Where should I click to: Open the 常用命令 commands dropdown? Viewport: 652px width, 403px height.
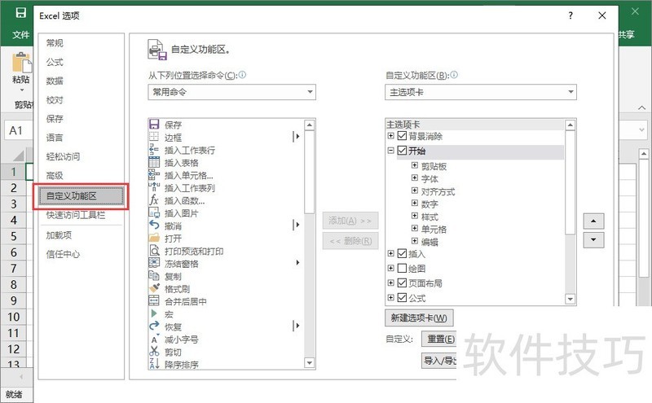click(x=231, y=92)
